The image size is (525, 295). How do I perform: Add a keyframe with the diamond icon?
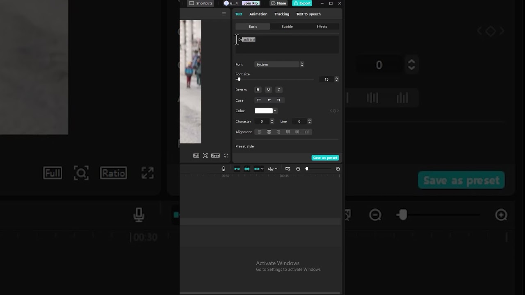(x=334, y=111)
